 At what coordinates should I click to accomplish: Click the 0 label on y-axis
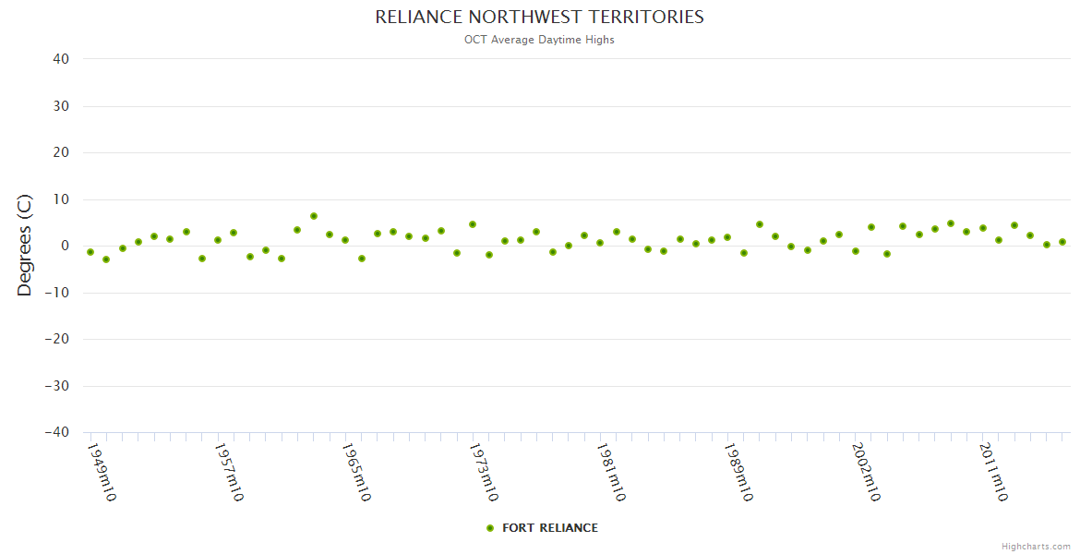[66, 246]
